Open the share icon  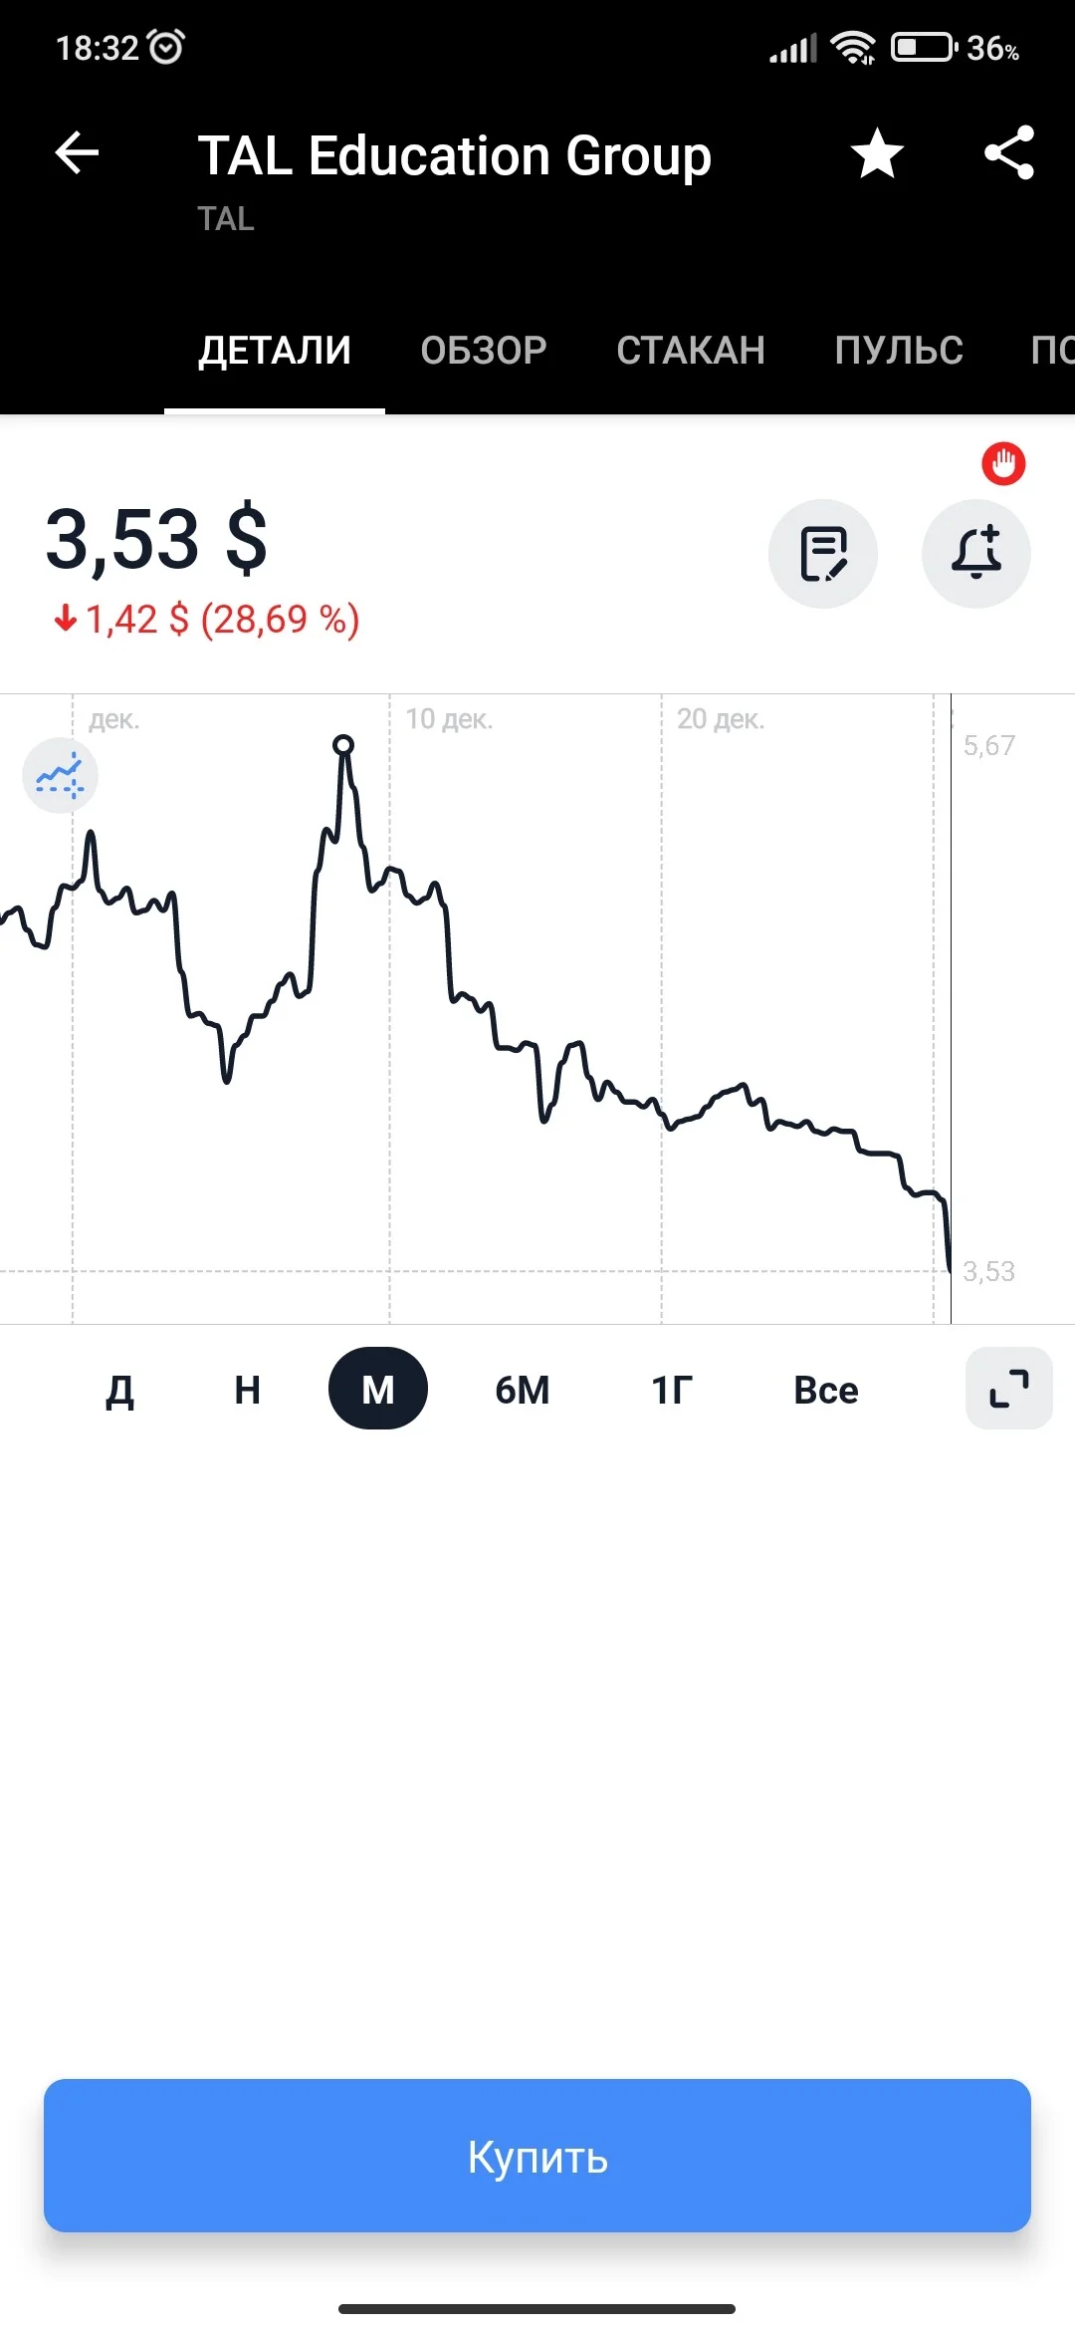(x=1009, y=153)
